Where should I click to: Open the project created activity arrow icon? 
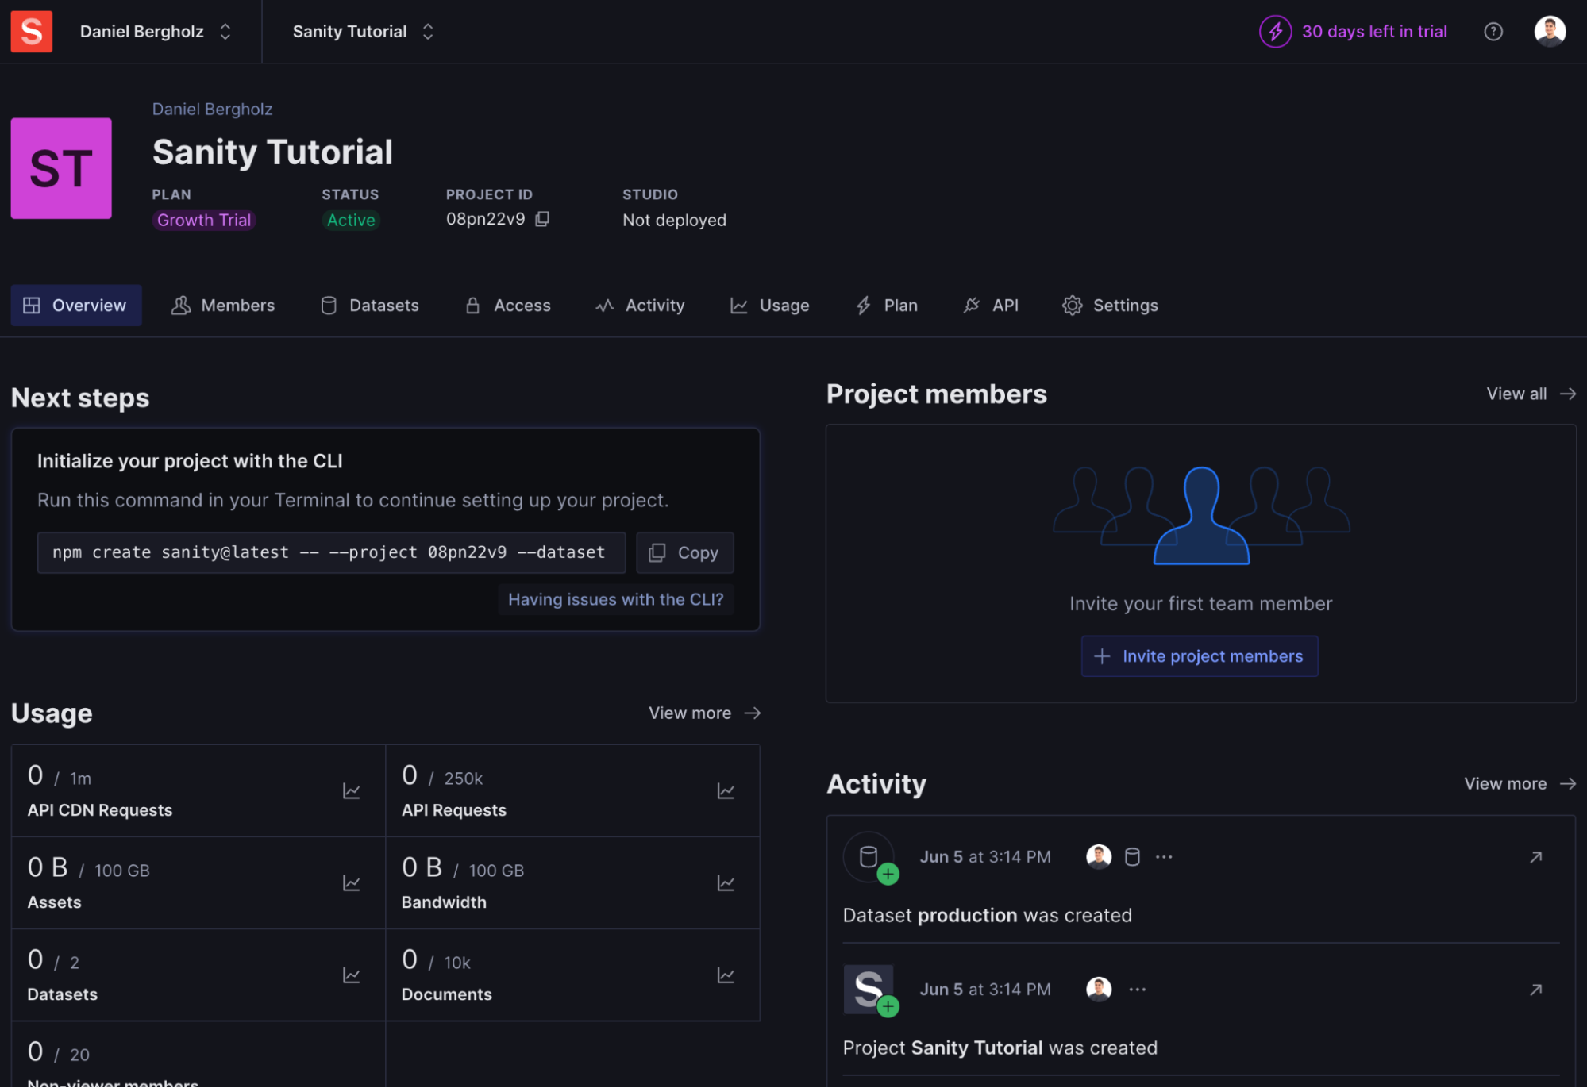tap(1535, 990)
